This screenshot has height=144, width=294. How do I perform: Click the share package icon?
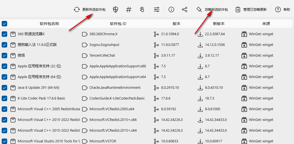tap(185, 10)
